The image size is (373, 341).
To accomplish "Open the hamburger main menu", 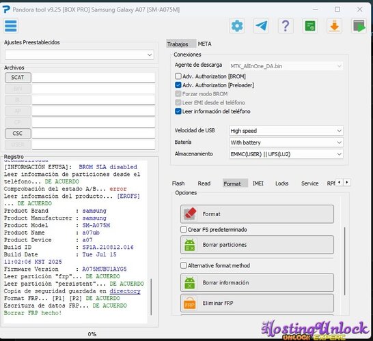I will pyautogui.click(x=10, y=26).
